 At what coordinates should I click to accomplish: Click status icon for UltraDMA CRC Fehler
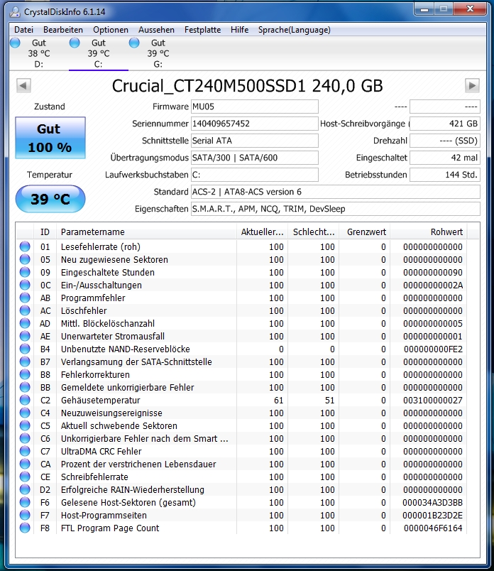[25, 451]
